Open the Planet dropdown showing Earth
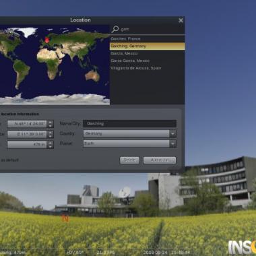The height and width of the screenshot is (256, 256). (x=129, y=143)
